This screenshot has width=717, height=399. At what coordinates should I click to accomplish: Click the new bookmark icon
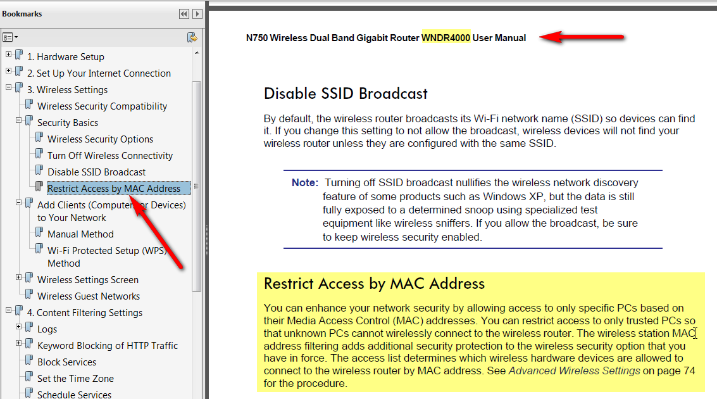[x=192, y=37]
